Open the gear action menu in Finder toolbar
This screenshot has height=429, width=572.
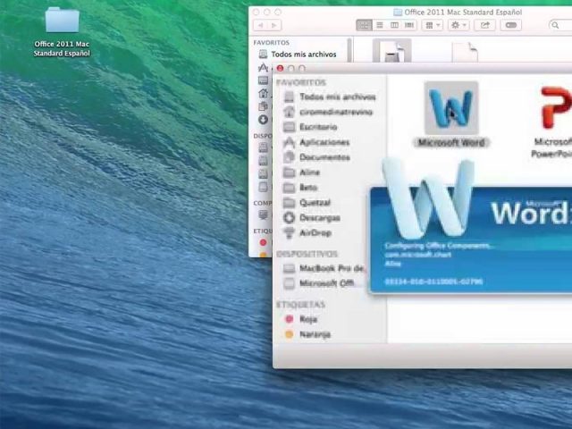click(x=458, y=25)
